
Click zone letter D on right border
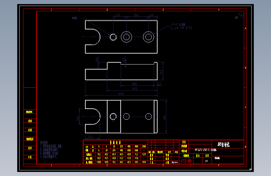pyautogui.click(x=245, y=147)
